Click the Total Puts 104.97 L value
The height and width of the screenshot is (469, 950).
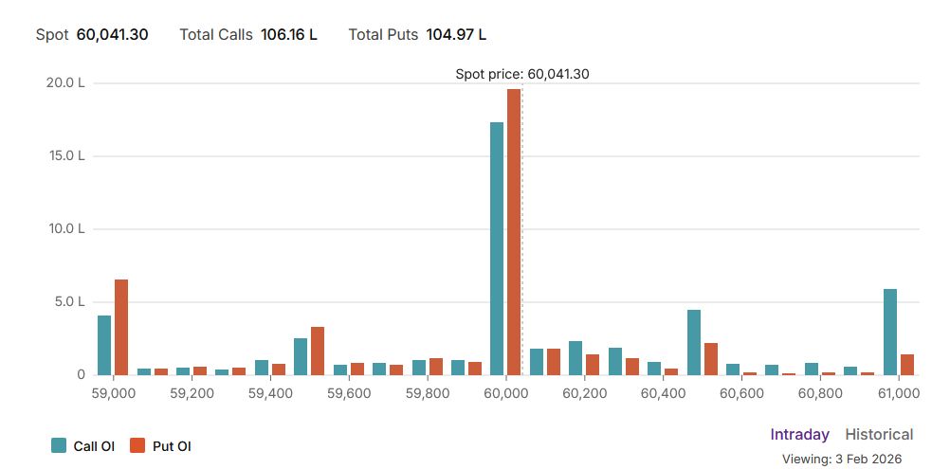(456, 35)
